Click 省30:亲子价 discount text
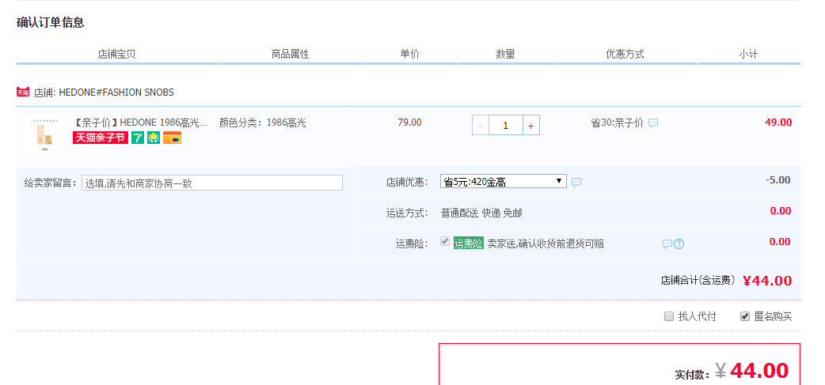The width and height of the screenshot is (825, 385). tap(618, 123)
